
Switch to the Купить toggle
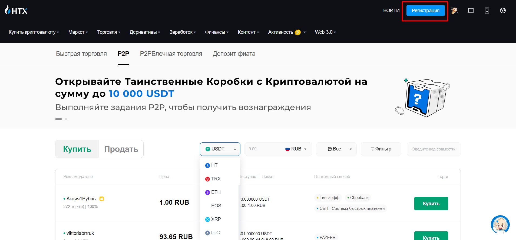point(77,149)
